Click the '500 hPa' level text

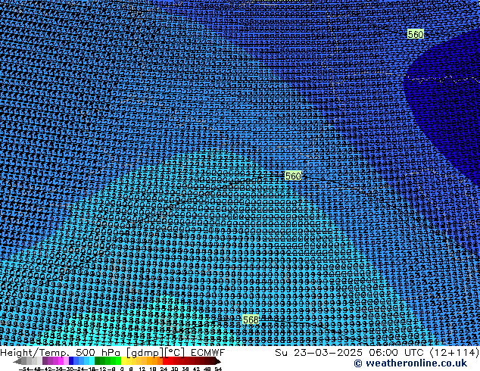pyautogui.click(x=99, y=352)
